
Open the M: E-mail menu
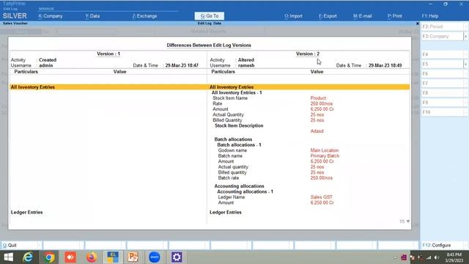362,16
